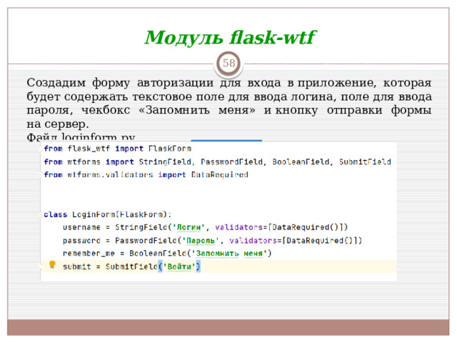This screenshot has height=343, width=457.
Task: Click the paragraph starting 'Создадим форму авторизации'
Action: click(x=228, y=103)
